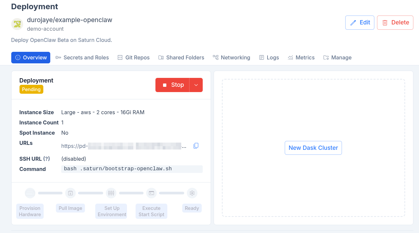Click the SSH URL (disabled) text
Screen dimensions: 419x233
(74, 159)
